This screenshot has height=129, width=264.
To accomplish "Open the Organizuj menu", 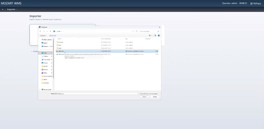I will coord(43,36).
